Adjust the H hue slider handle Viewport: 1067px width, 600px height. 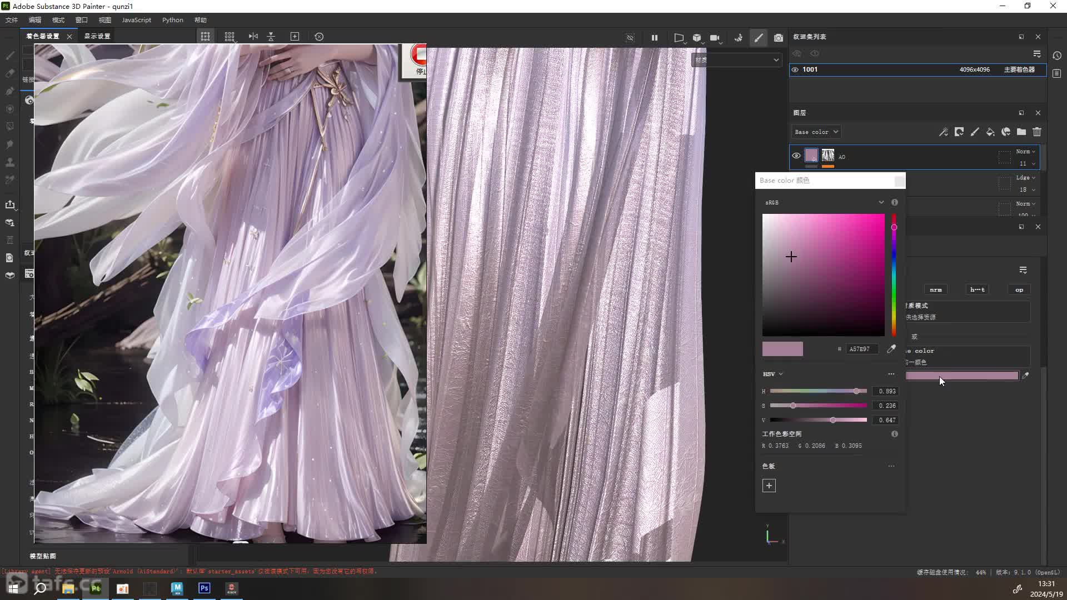[x=856, y=392]
